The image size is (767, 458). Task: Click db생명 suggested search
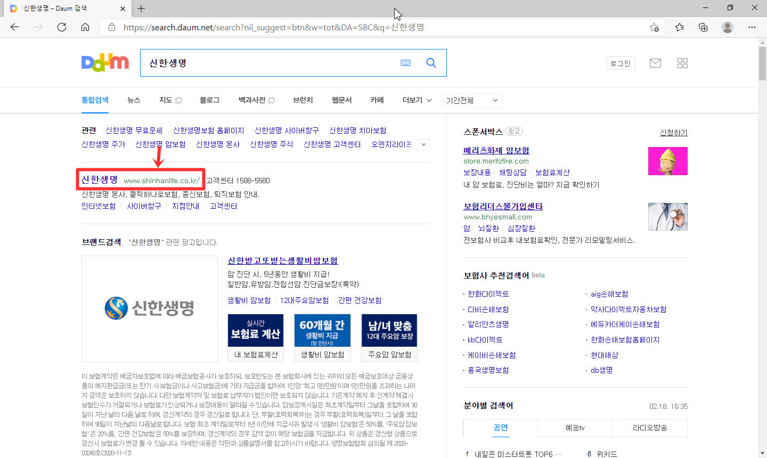tap(602, 370)
